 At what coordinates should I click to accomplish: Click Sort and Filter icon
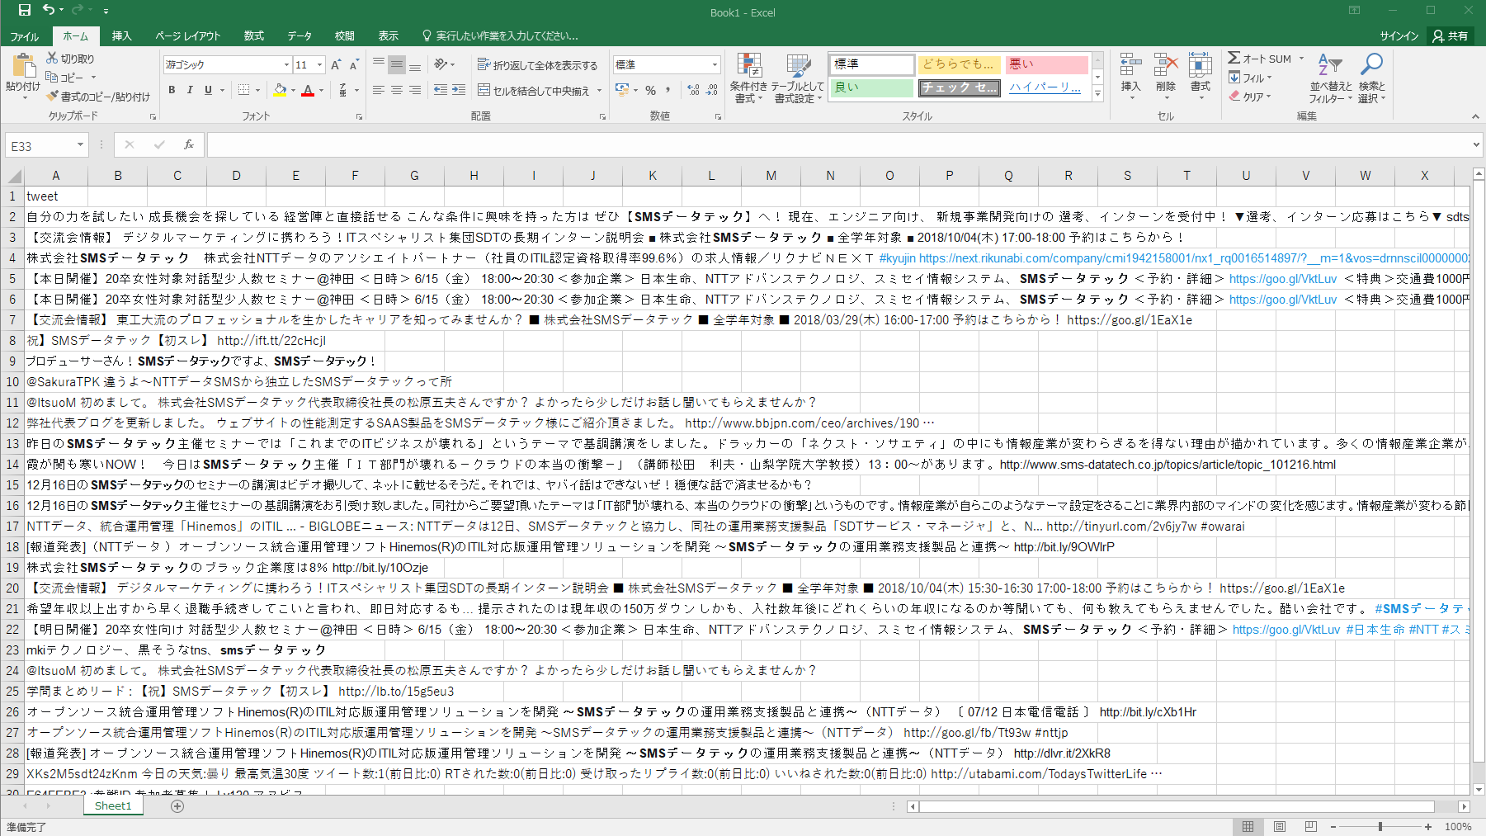(1330, 65)
